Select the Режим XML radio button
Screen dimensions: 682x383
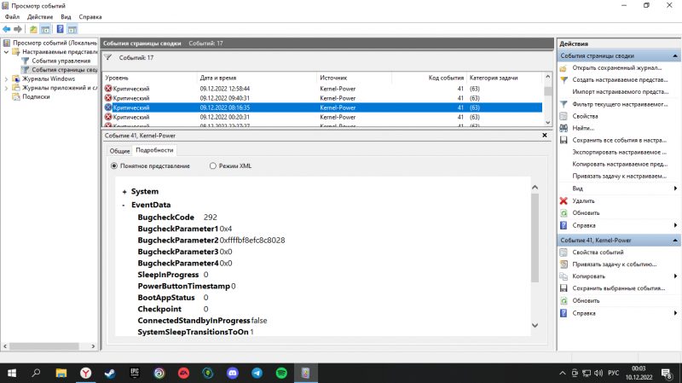click(x=212, y=165)
